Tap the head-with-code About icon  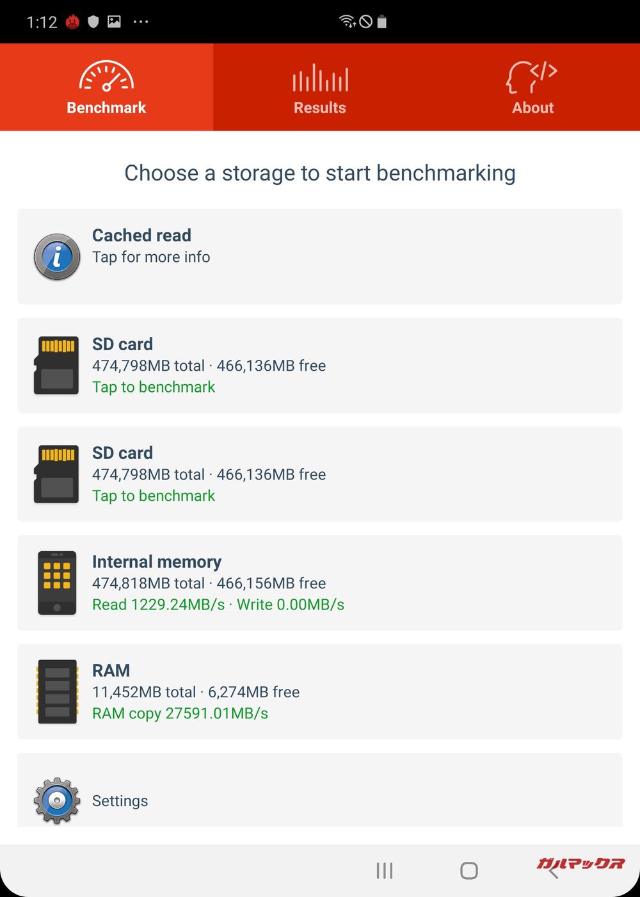pyautogui.click(x=531, y=77)
